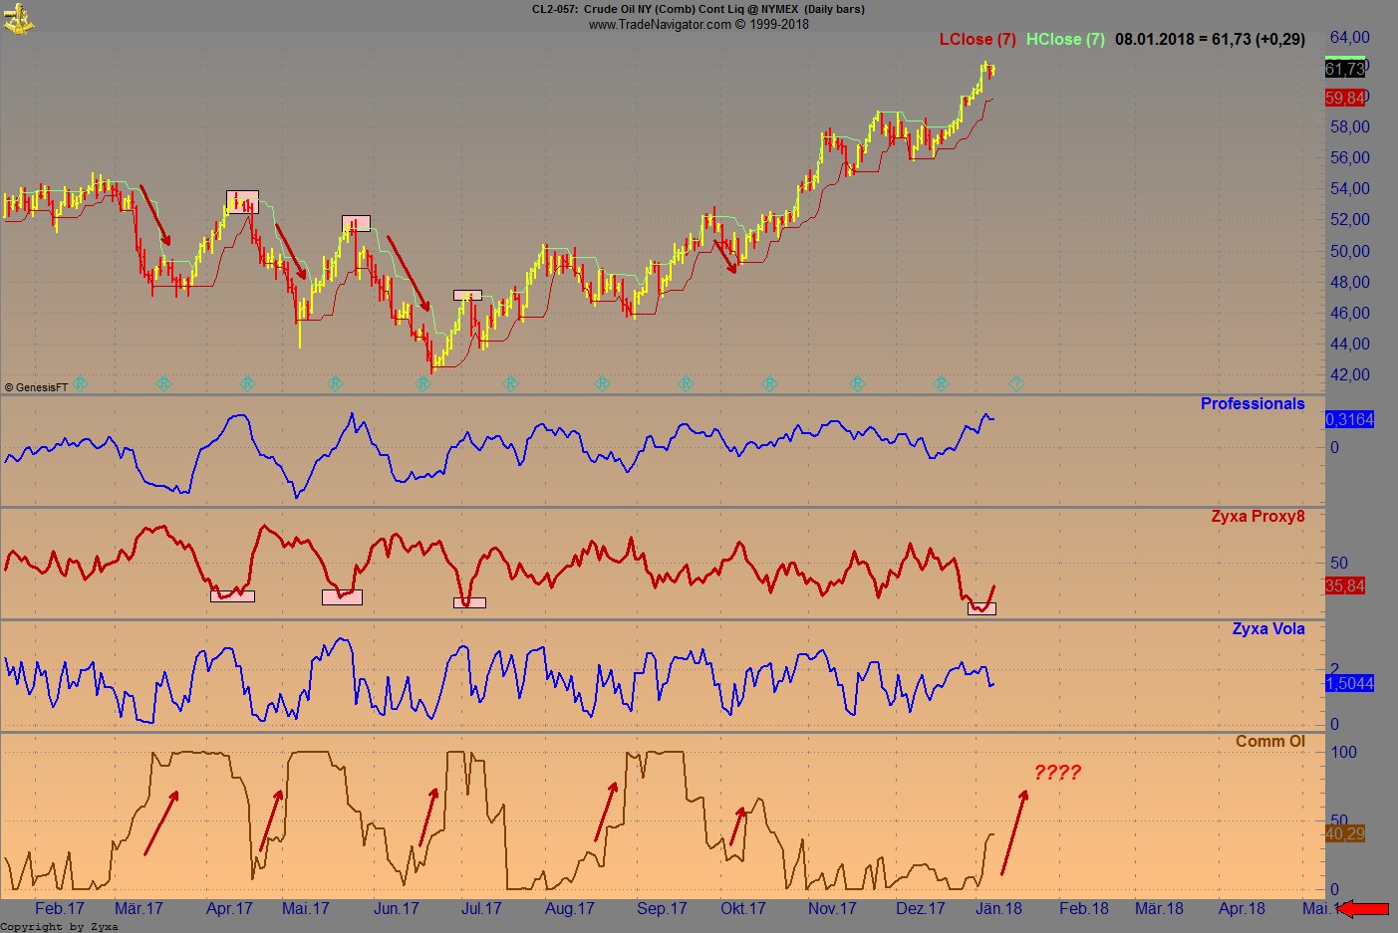Viewport: 1398px width, 933px height.
Task: Click the "Professionals" panel title
Action: [x=1253, y=403]
